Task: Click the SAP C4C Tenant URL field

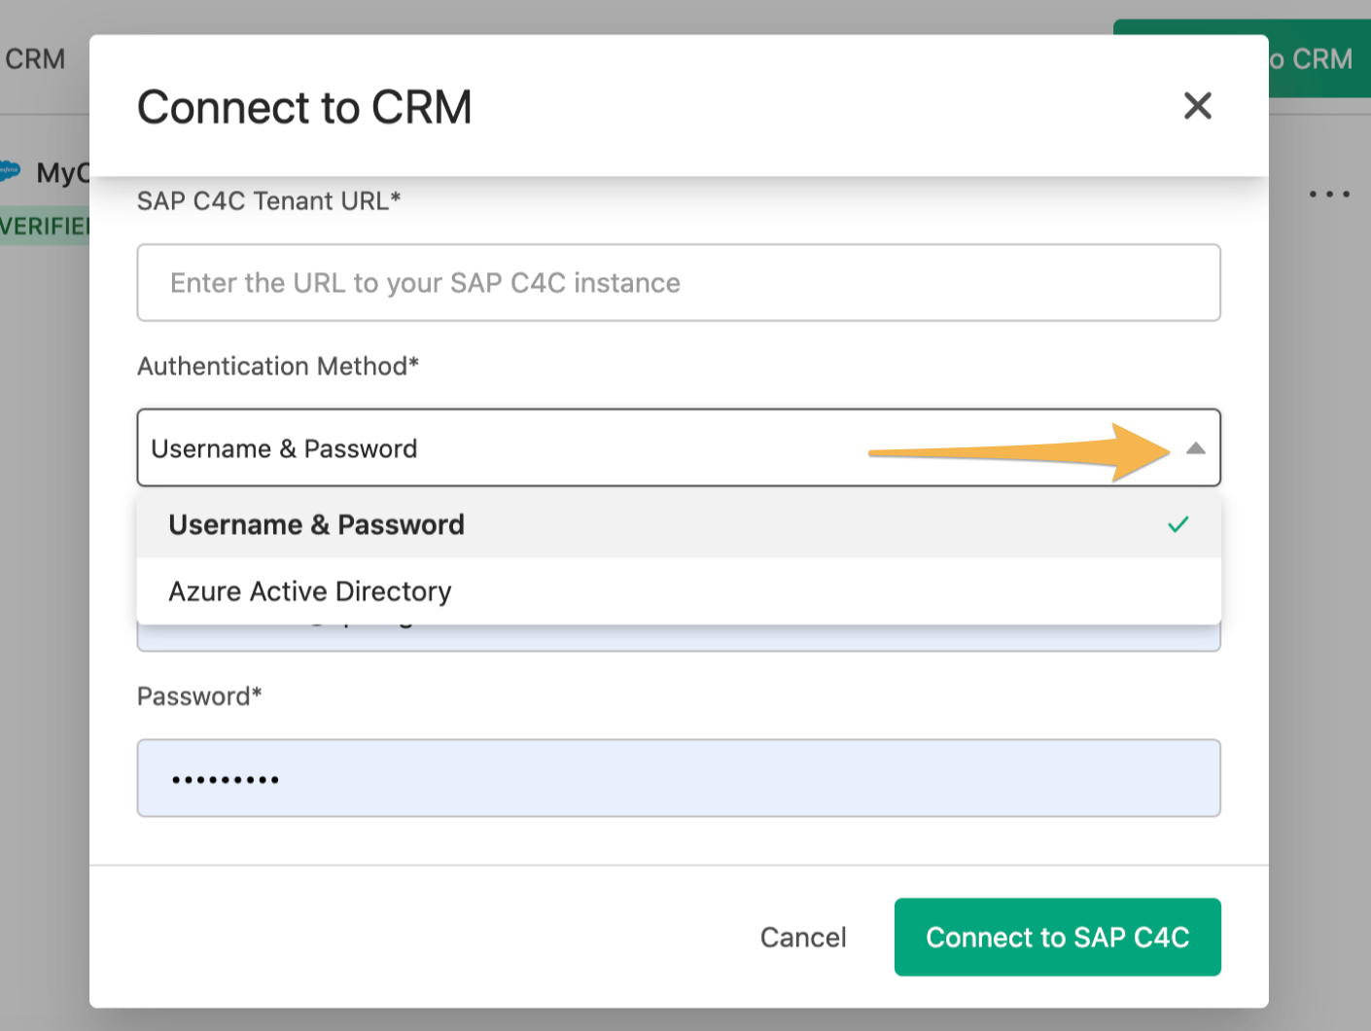Action: [679, 283]
